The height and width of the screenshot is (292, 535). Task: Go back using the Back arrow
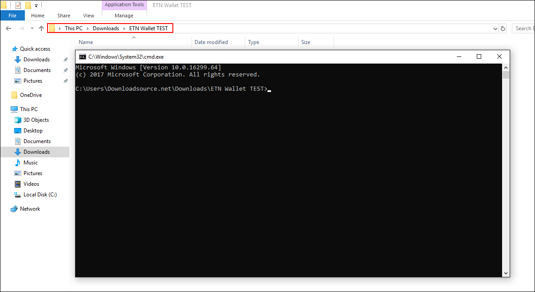[x=8, y=28]
